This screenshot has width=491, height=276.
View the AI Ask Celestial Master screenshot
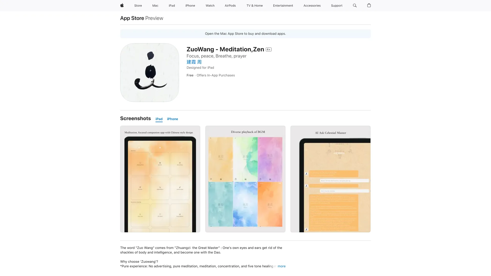coord(330,179)
